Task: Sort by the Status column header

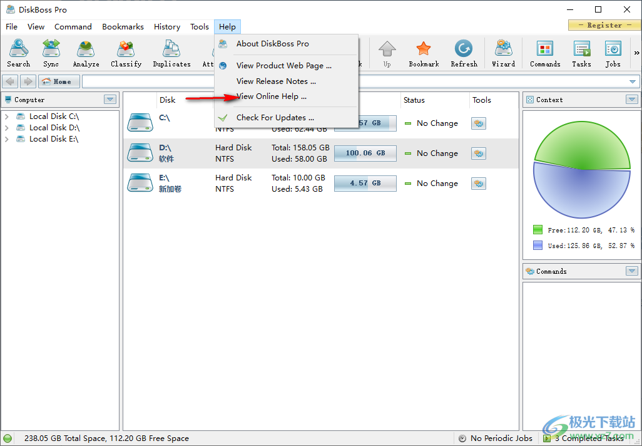Action: coord(414,100)
